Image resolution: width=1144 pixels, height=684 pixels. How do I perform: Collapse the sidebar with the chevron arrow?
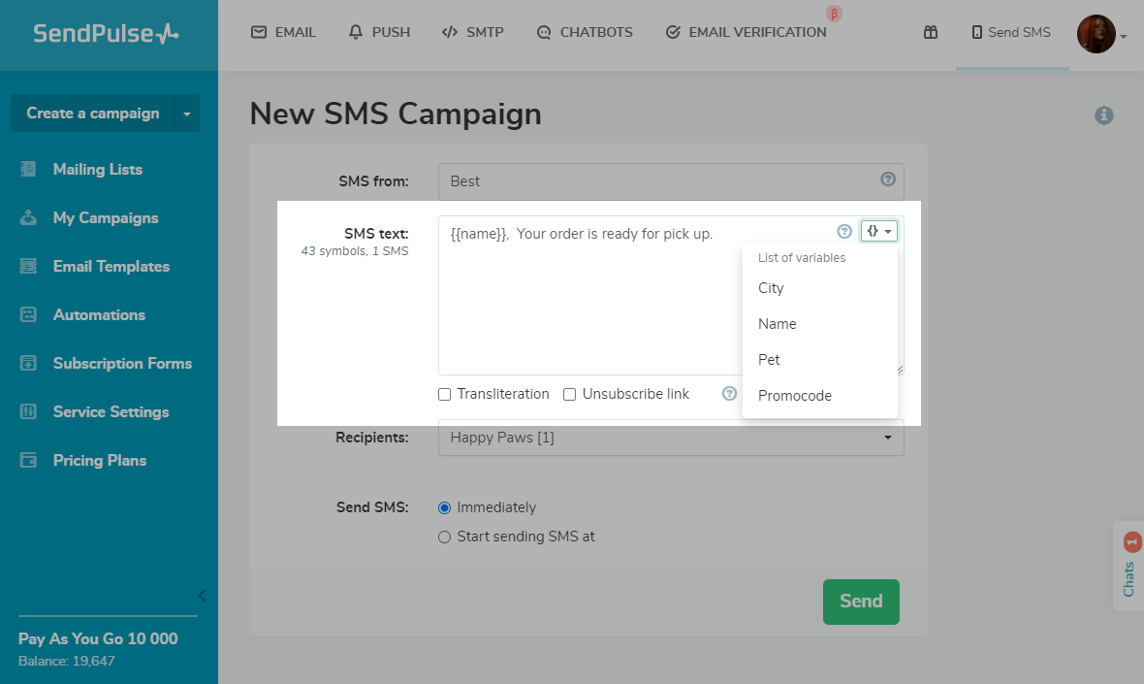pyautogui.click(x=202, y=595)
